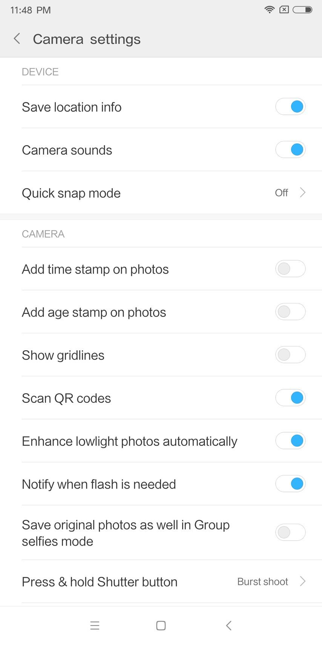This screenshot has width=322, height=645.
Task: Enable Add age stamp on photos
Action: coord(290,312)
